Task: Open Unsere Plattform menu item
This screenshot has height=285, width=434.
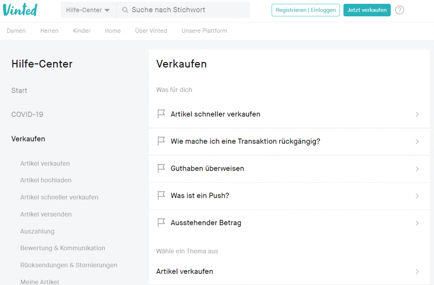Action: point(204,31)
